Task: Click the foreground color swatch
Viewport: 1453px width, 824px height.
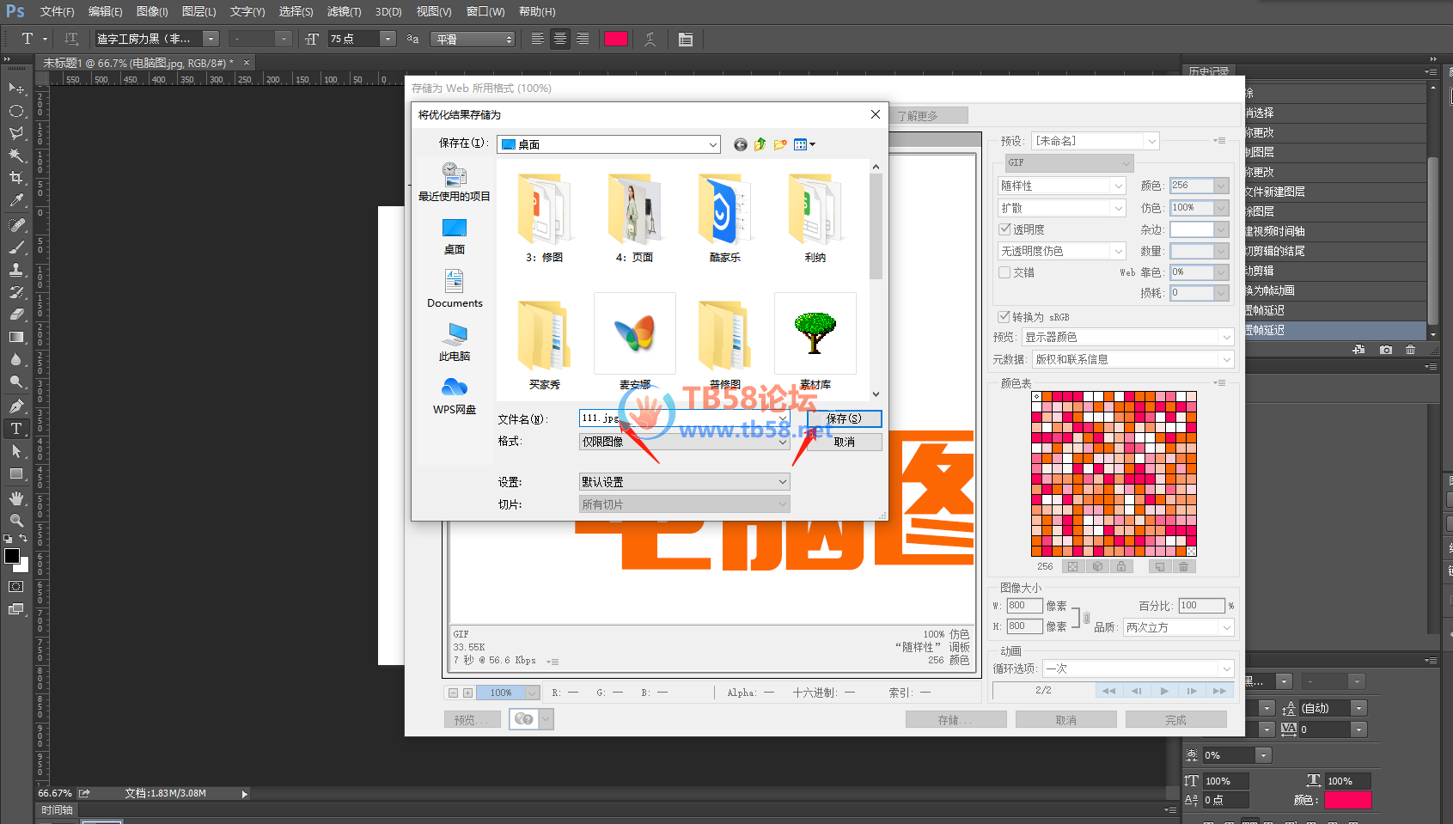Action: pyautogui.click(x=12, y=556)
